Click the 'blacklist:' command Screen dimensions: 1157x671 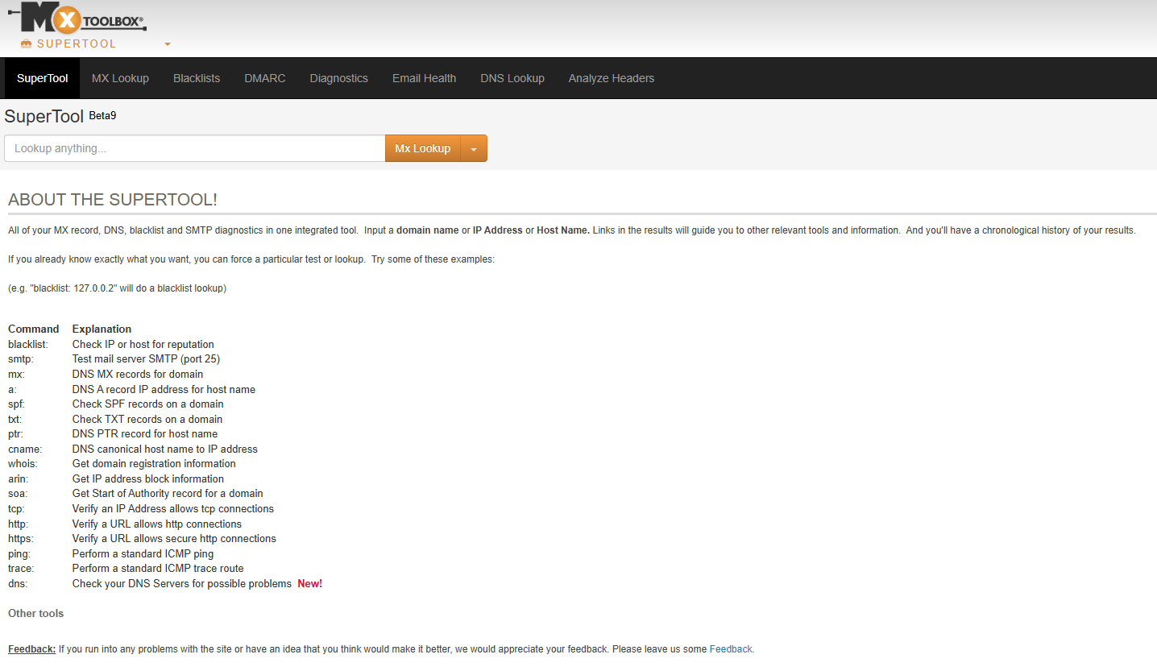[x=28, y=344]
